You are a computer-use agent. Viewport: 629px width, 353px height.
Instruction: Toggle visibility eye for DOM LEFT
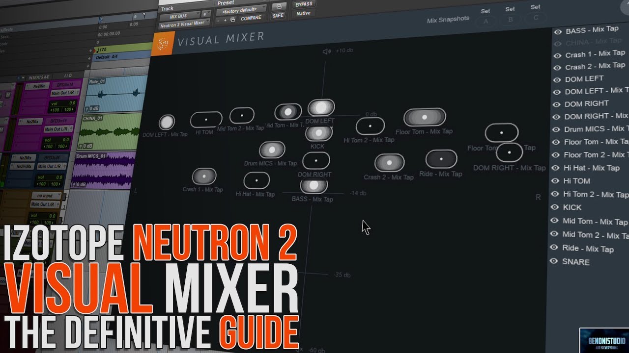pyautogui.click(x=557, y=80)
